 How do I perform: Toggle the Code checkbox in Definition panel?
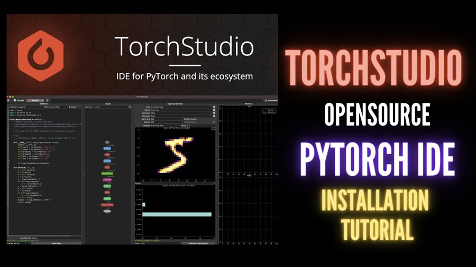tap(70, 107)
